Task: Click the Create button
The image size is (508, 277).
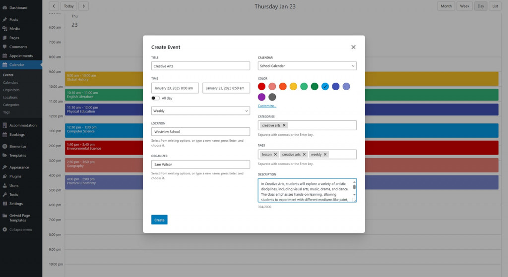Action: pos(159,220)
